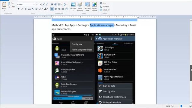This screenshot has height=108, width=192.
Task: Apply superscript formatting
Action: [x=36, y=9]
